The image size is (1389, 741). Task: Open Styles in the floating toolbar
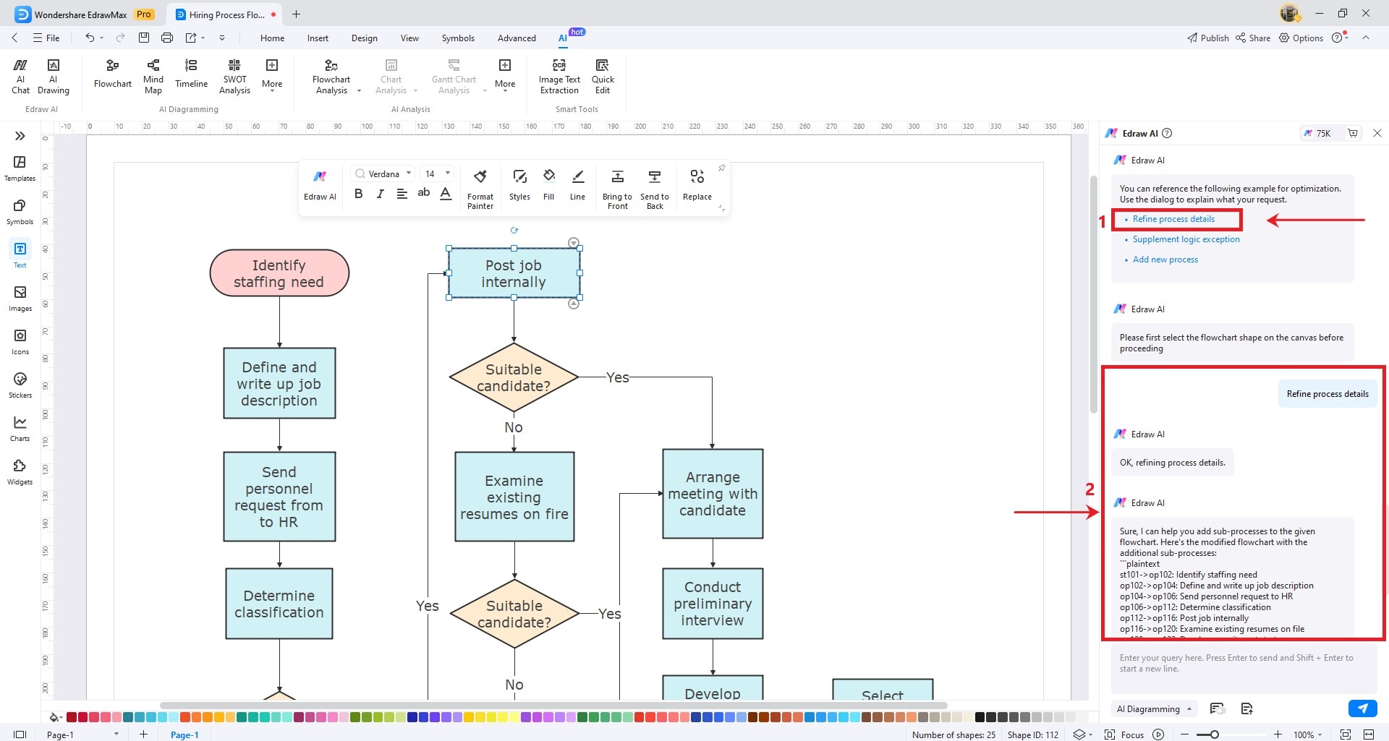coord(519,185)
